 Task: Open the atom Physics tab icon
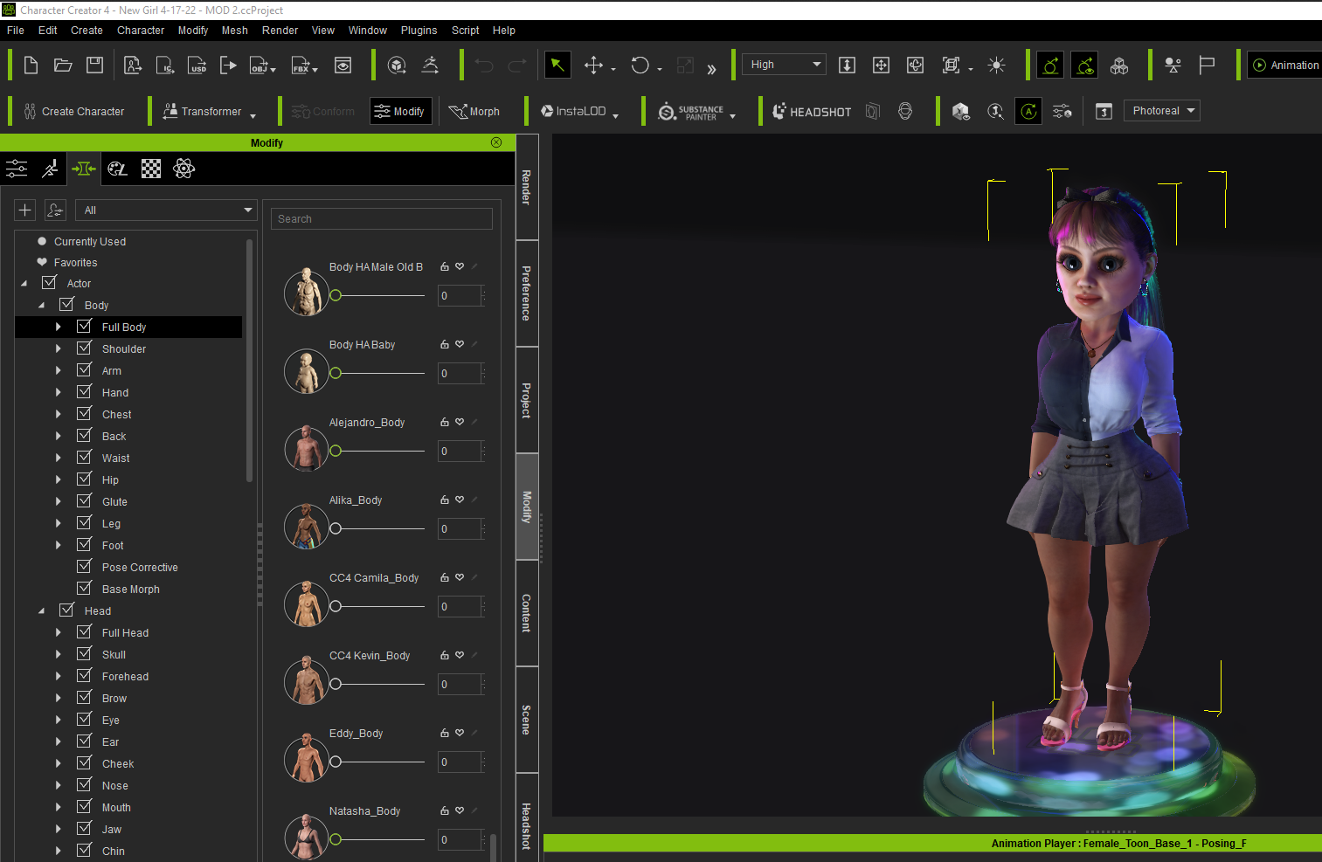tap(183, 169)
